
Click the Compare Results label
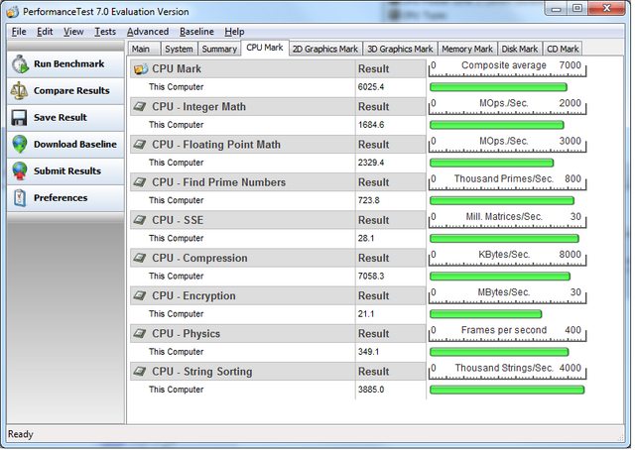point(71,91)
